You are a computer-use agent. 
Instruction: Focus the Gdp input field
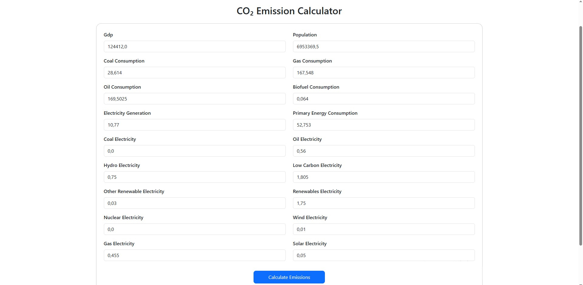195,46
